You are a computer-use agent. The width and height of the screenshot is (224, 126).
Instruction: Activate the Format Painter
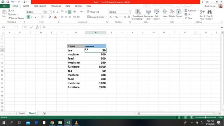16,18
